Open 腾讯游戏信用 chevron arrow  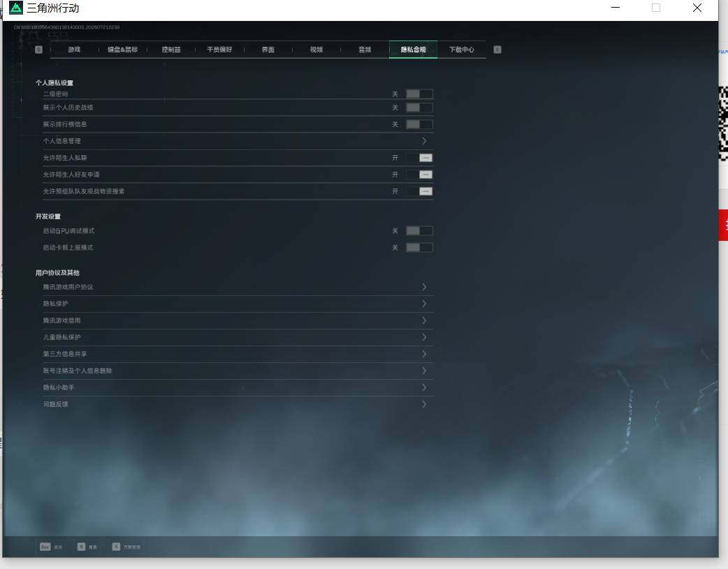(424, 320)
